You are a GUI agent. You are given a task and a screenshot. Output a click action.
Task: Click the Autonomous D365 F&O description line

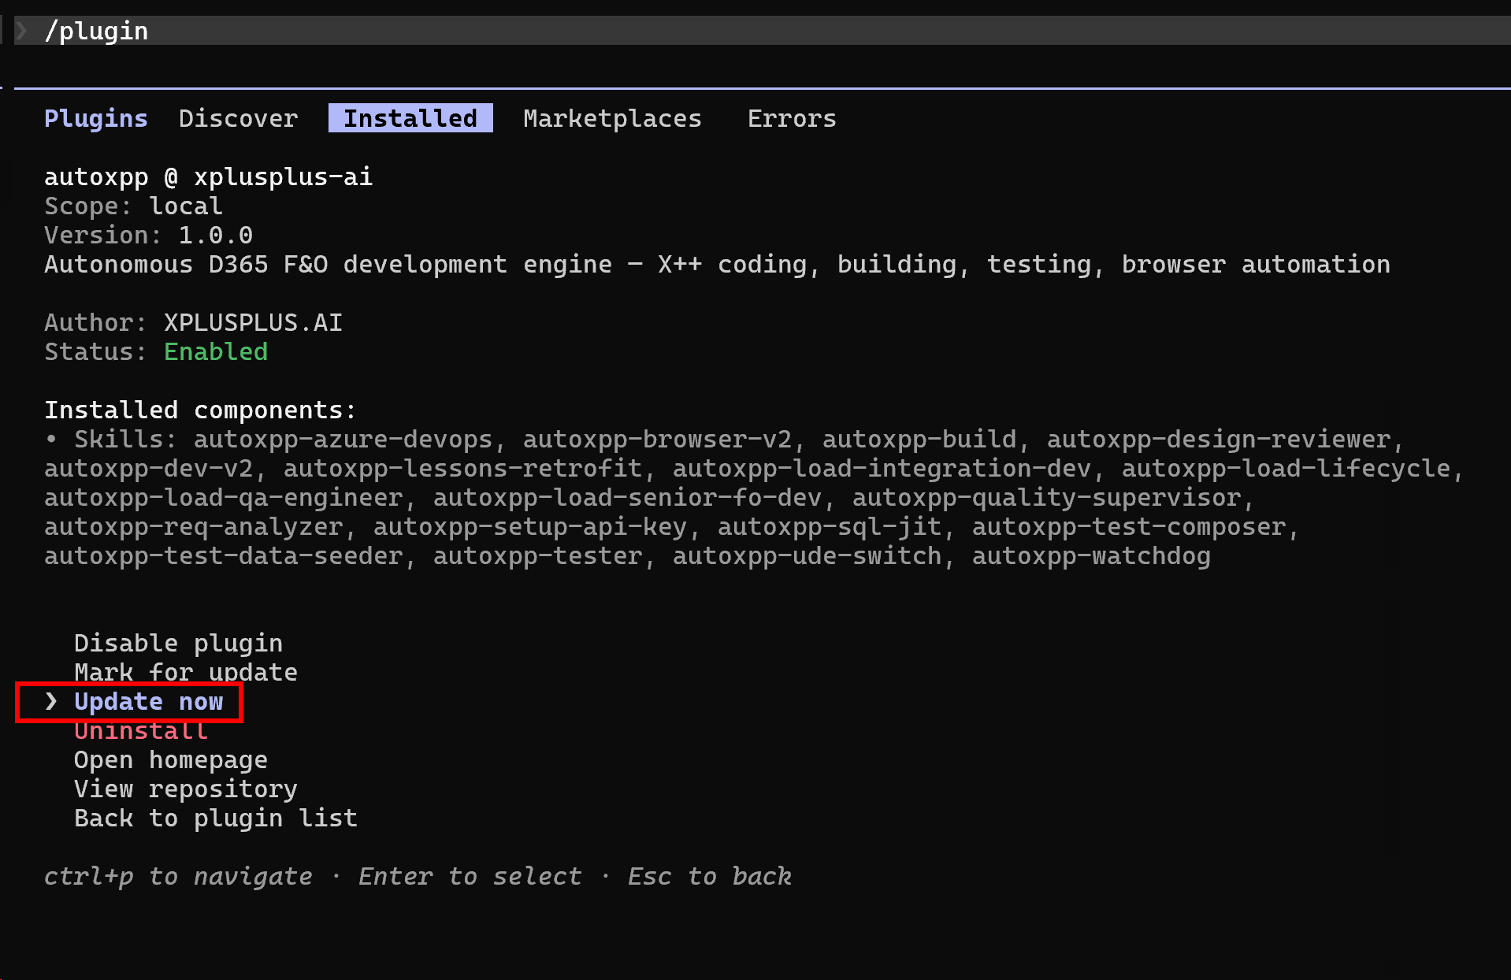pos(717,264)
